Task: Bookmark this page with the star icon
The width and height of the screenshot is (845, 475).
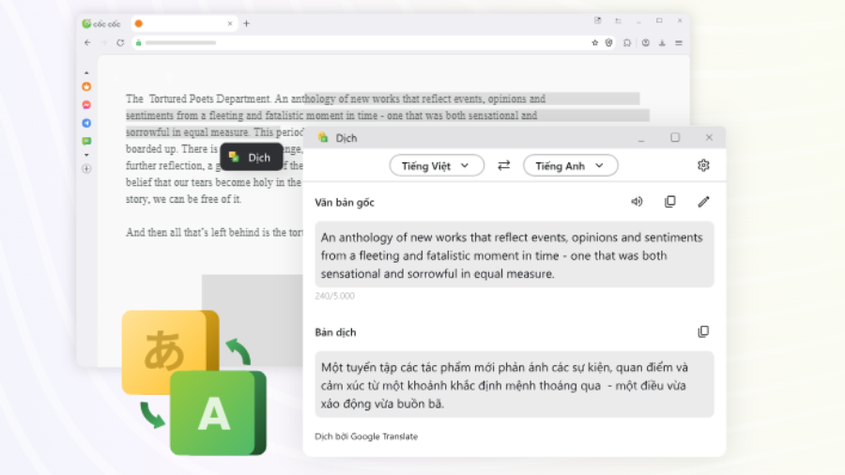Action: click(594, 42)
